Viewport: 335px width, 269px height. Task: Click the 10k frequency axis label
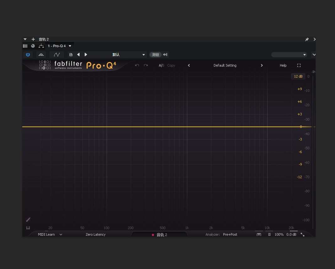267,228
